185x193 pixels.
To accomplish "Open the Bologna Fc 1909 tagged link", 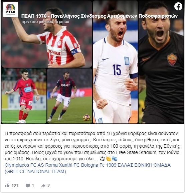I will click(99, 165).
